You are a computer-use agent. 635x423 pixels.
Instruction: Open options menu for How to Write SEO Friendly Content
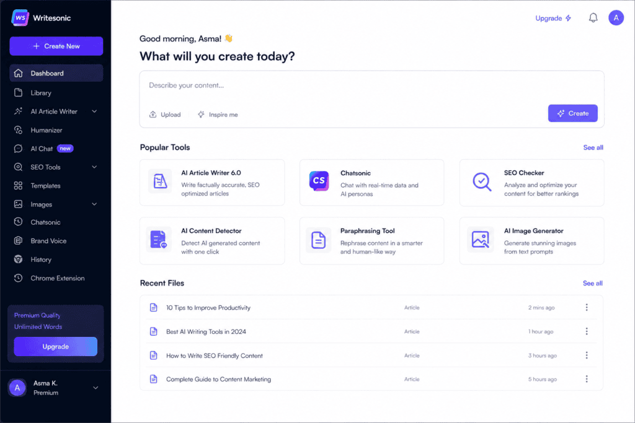coord(587,355)
